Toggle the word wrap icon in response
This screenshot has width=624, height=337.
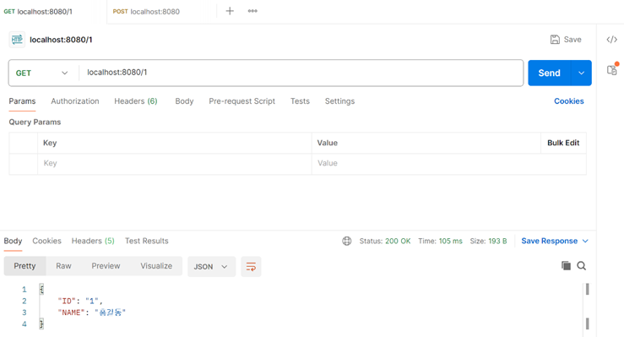(251, 267)
